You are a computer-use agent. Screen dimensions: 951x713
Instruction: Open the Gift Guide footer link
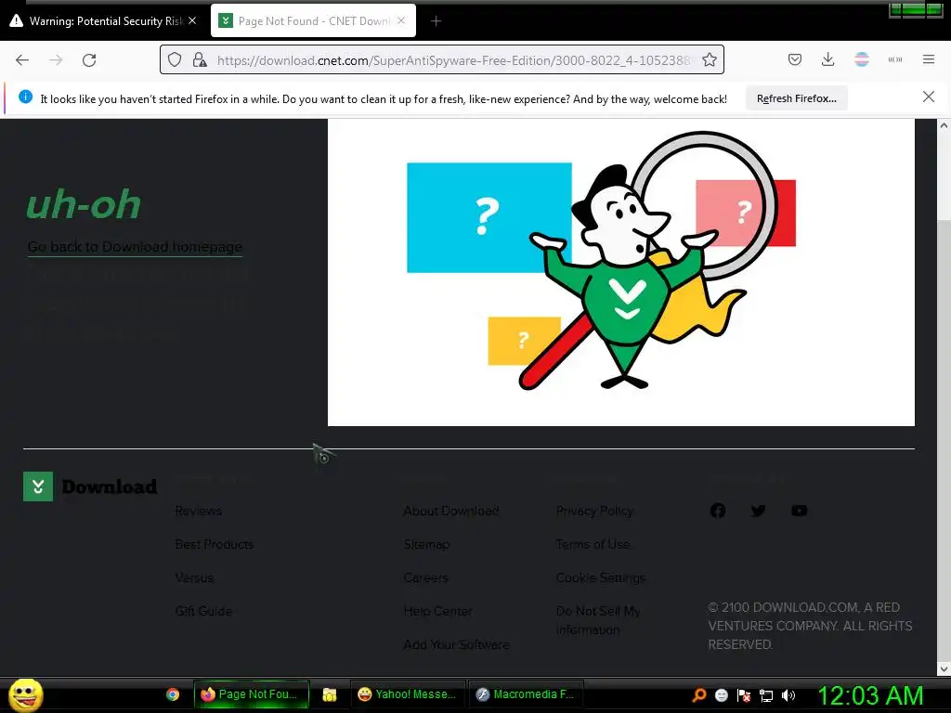pyautogui.click(x=203, y=611)
